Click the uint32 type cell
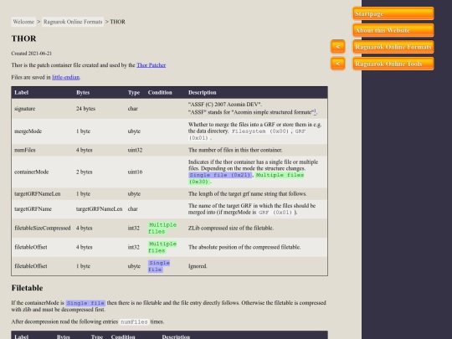The height and width of the screenshot is (339, 452). pos(135,150)
